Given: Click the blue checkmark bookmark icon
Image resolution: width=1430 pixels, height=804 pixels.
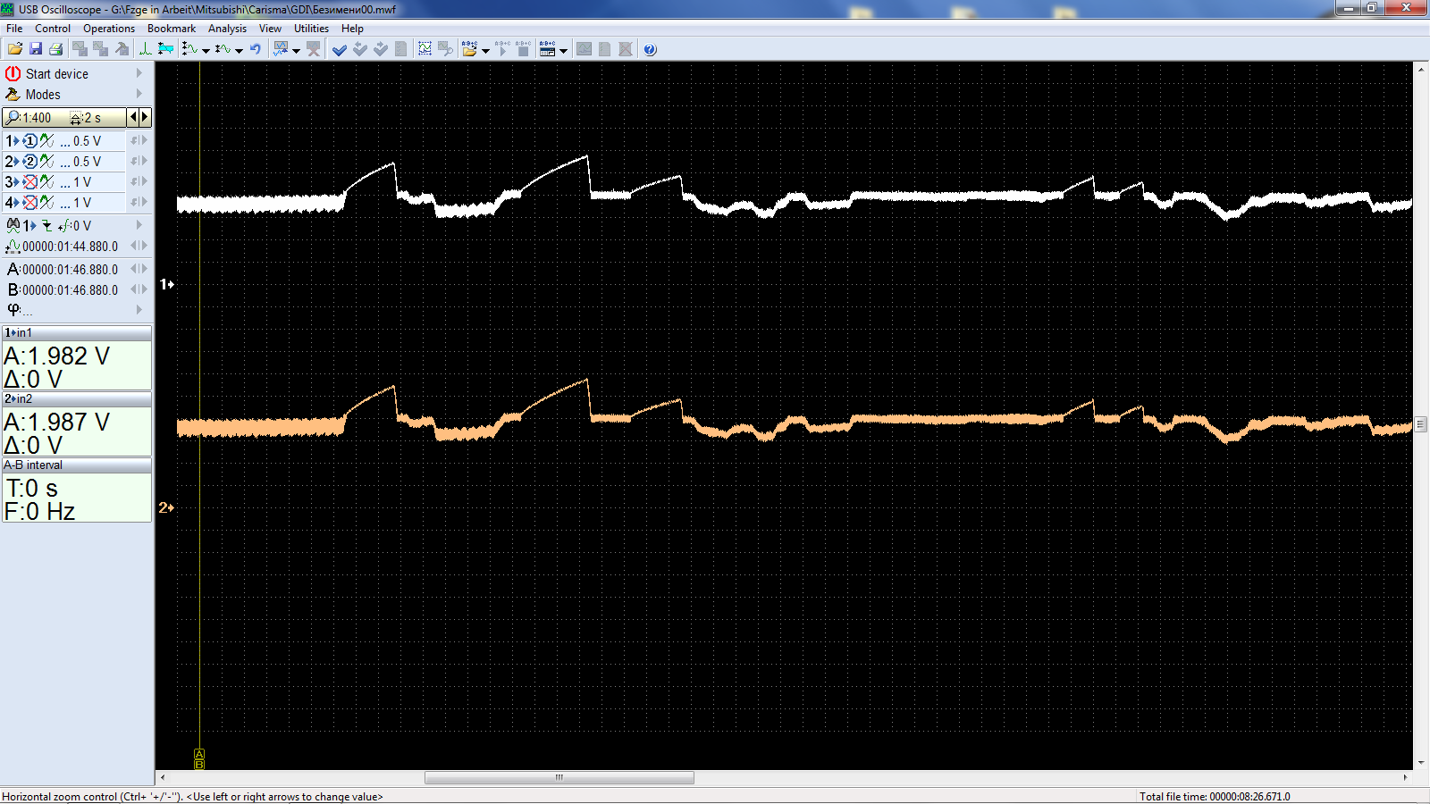Looking at the screenshot, I should coord(340,49).
